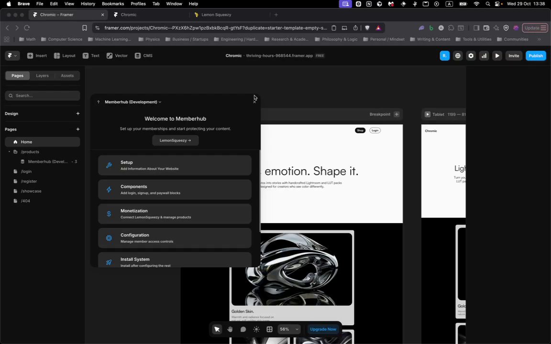Open the globe site settings icon

[x=458, y=55]
